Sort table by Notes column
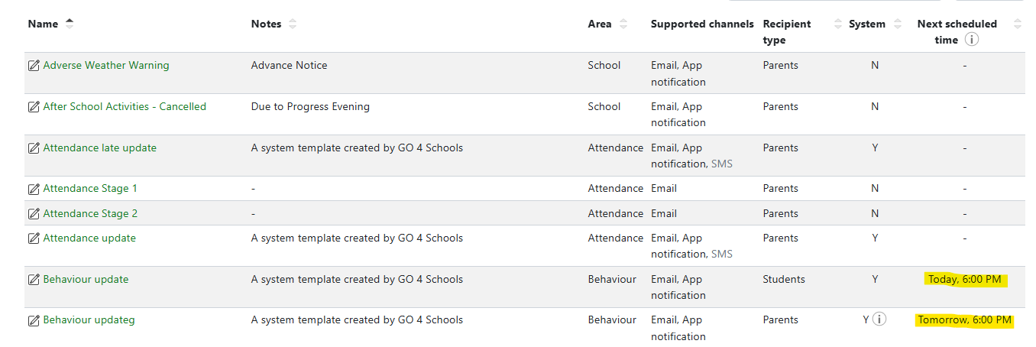 pyautogui.click(x=293, y=24)
